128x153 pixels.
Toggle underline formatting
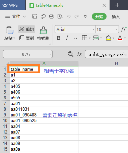pyautogui.click(x=75, y=38)
